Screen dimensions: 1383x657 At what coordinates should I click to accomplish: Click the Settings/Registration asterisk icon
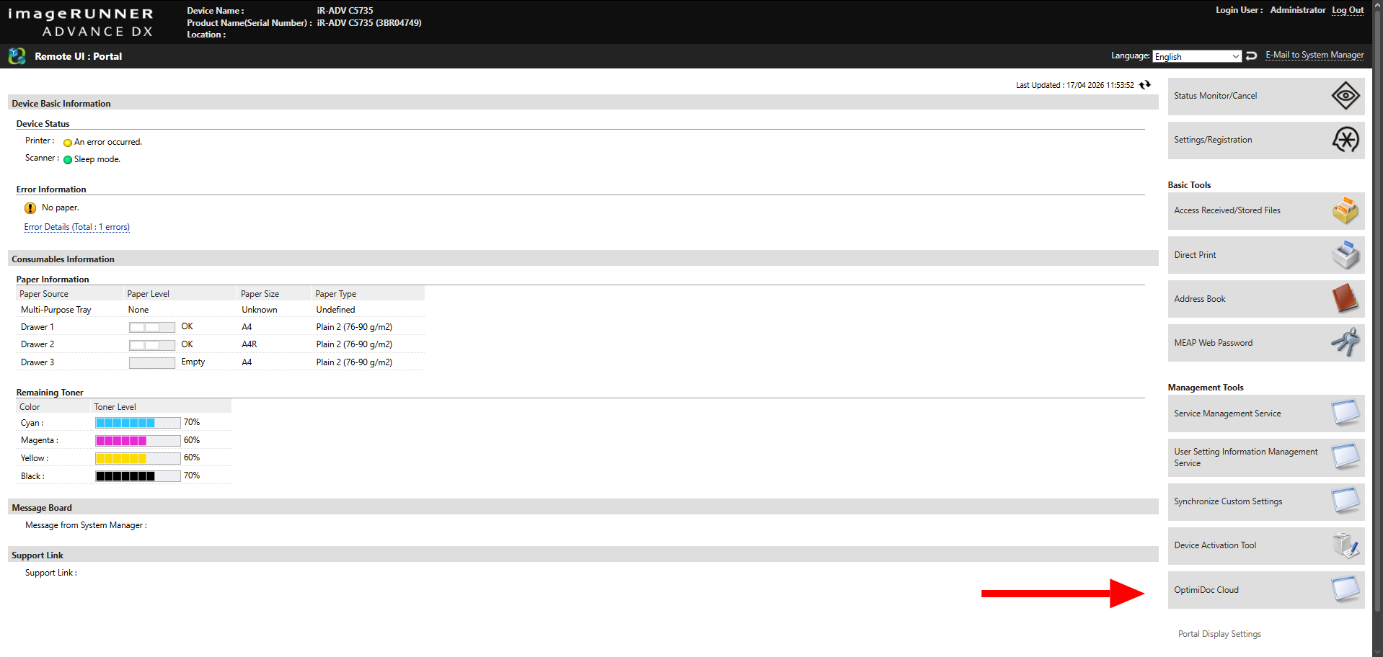(x=1346, y=140)
